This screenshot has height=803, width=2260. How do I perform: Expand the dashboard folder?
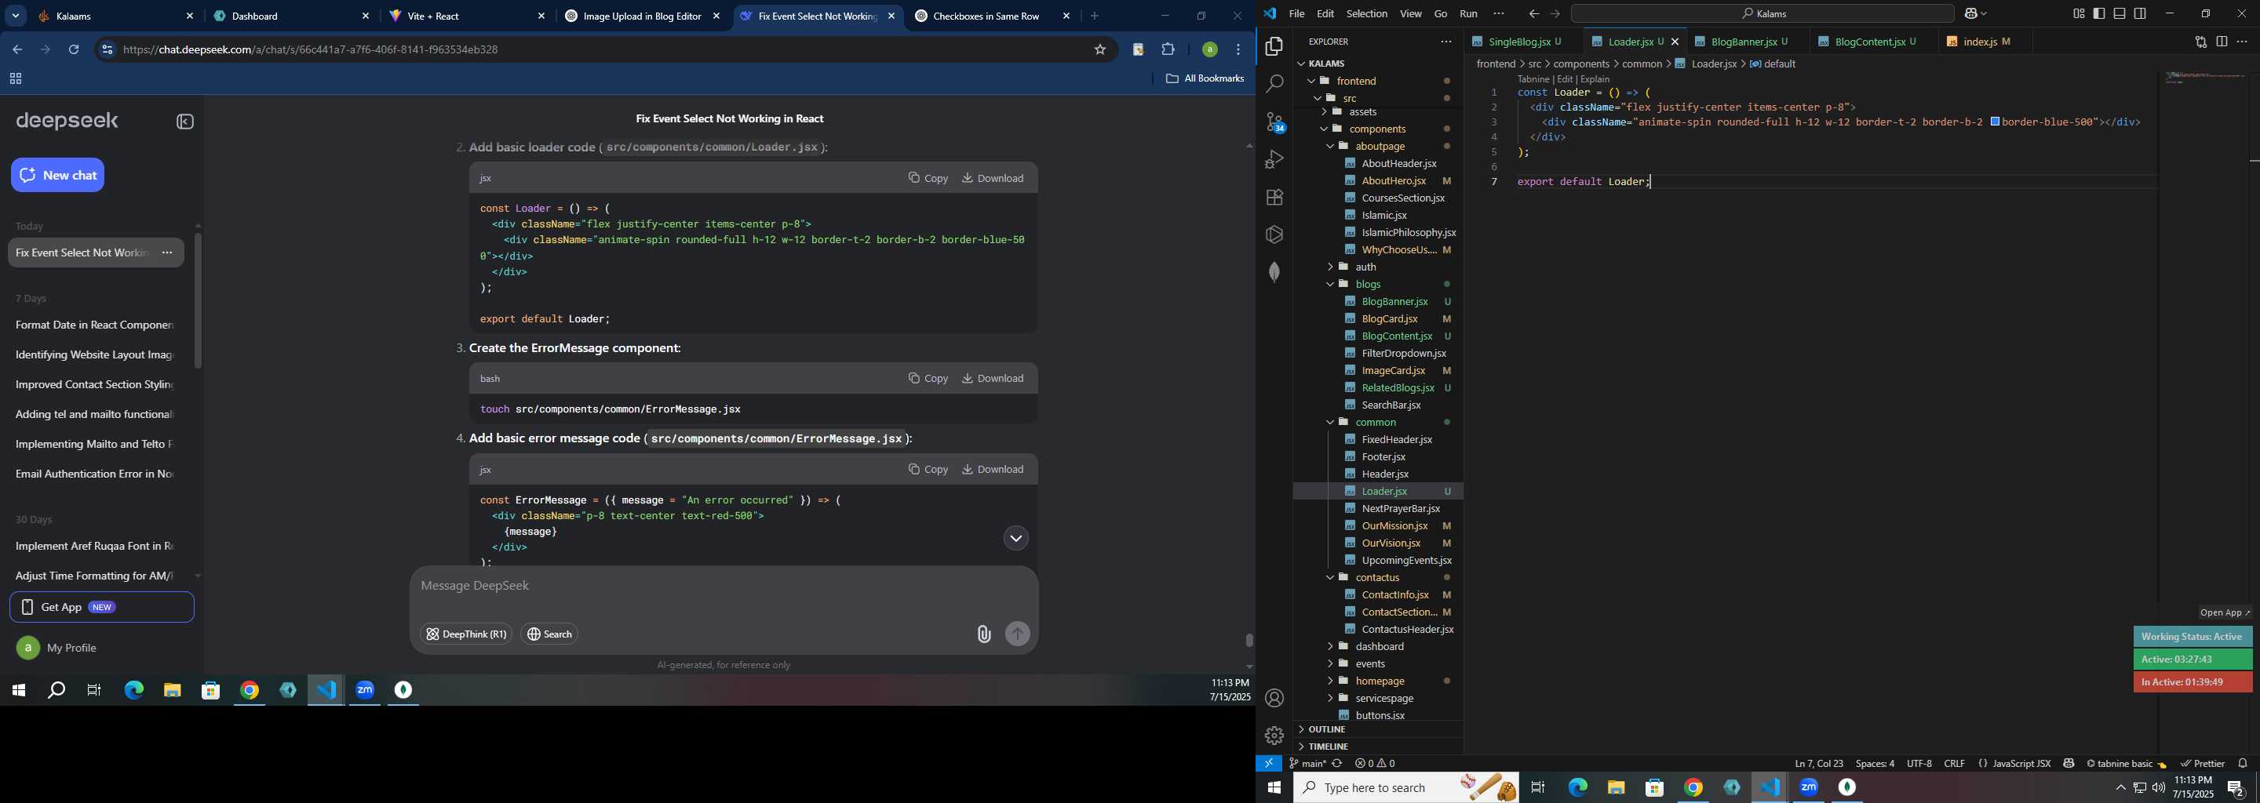(1378, 647)
